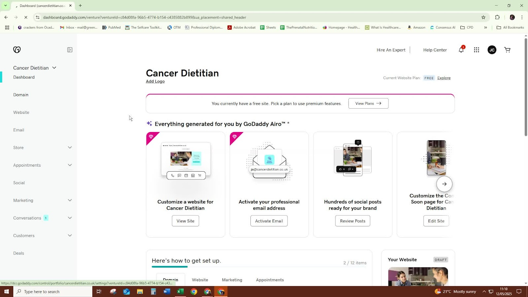Click the View Site button

click(185, 221)
